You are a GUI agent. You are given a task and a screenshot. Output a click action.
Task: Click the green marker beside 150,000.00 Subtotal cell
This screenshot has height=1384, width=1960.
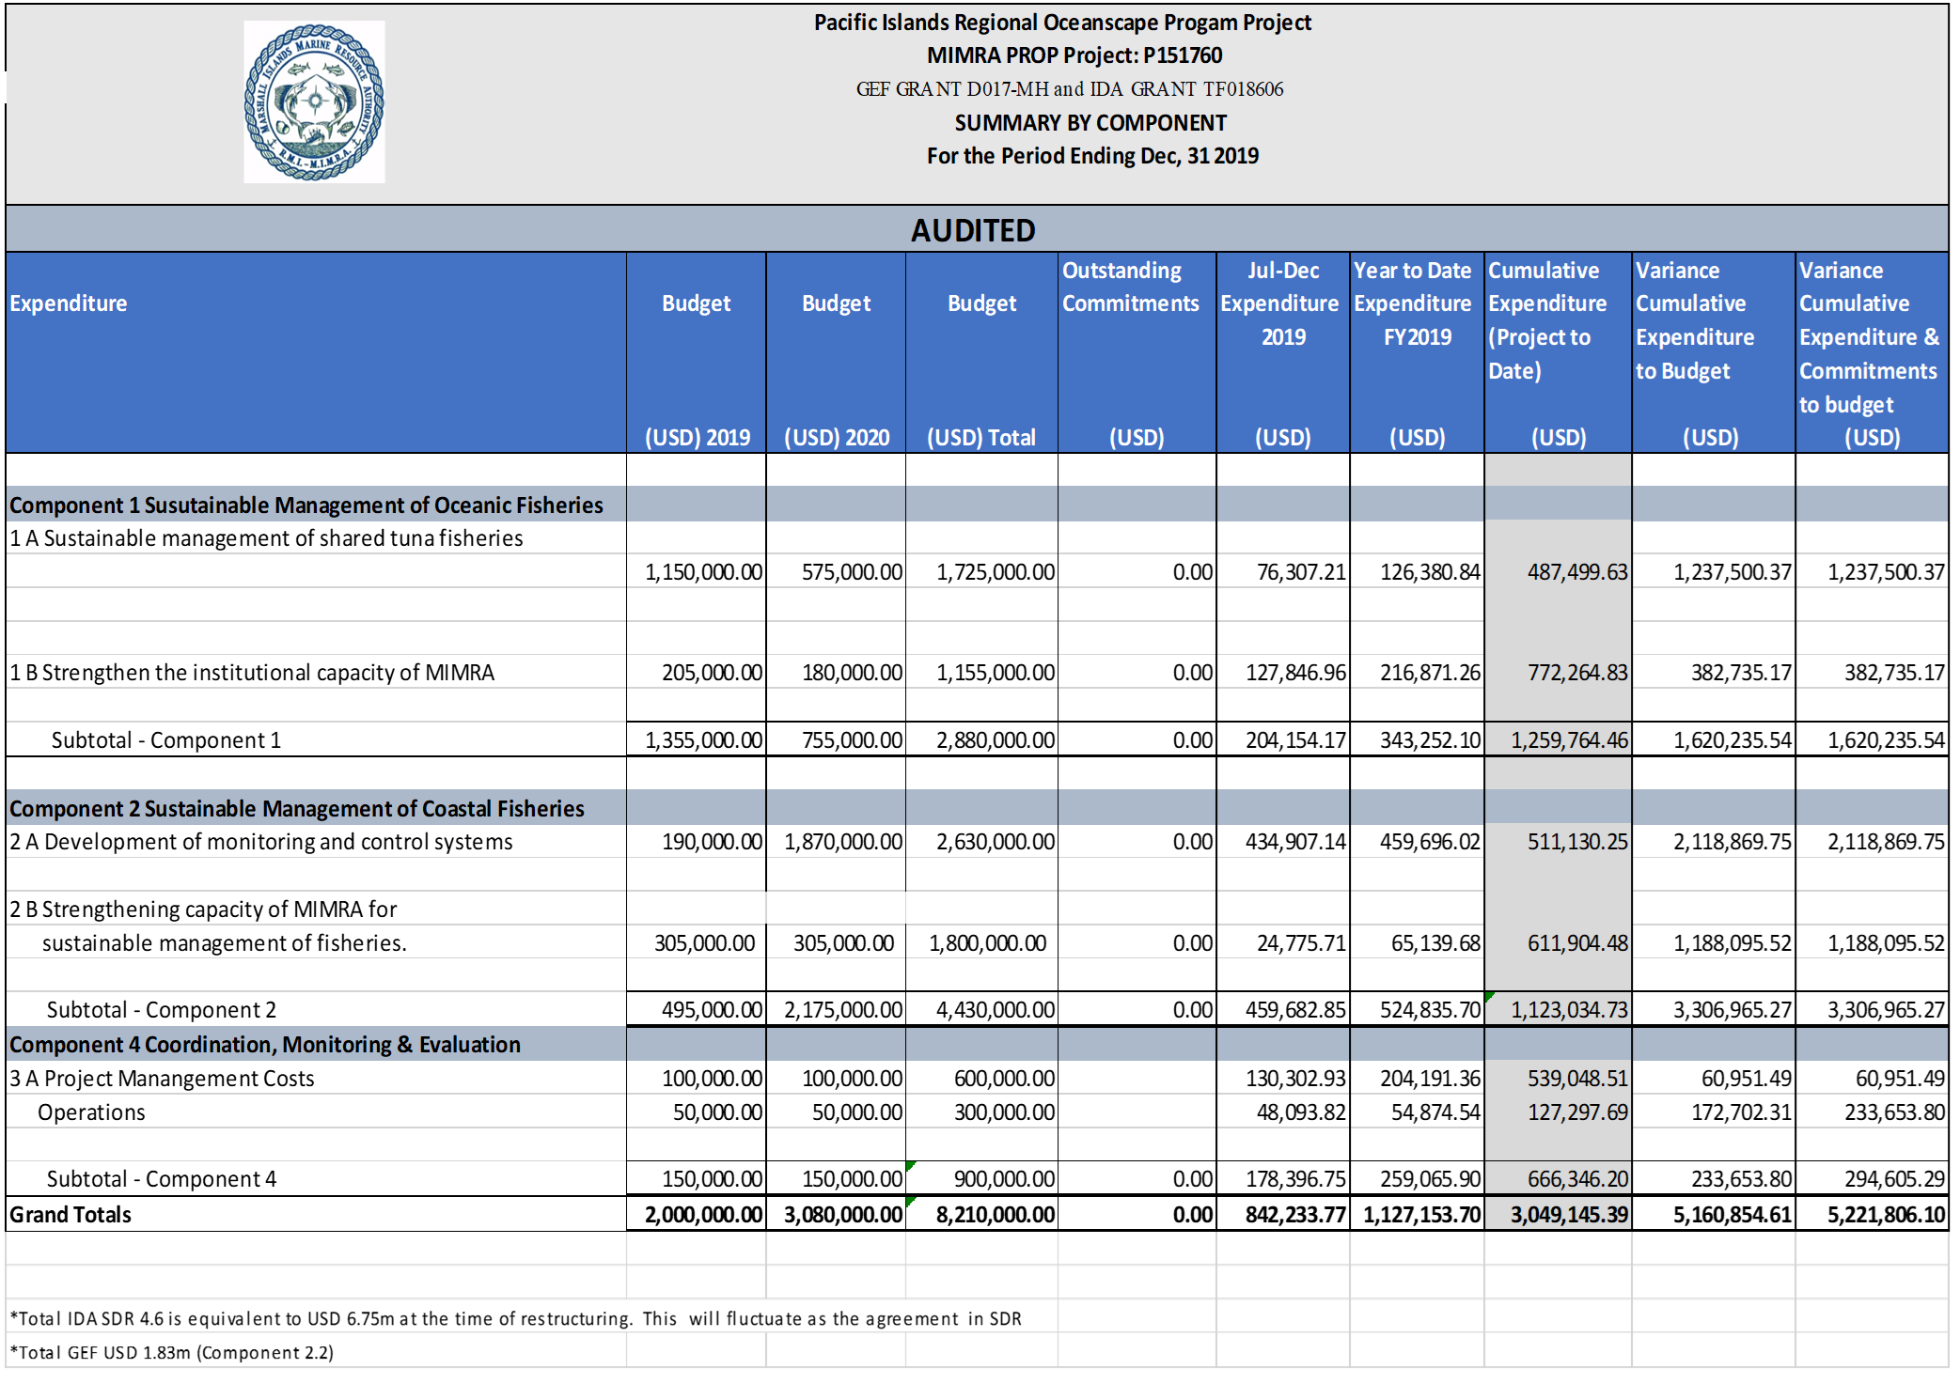[x=909, y=1166]
